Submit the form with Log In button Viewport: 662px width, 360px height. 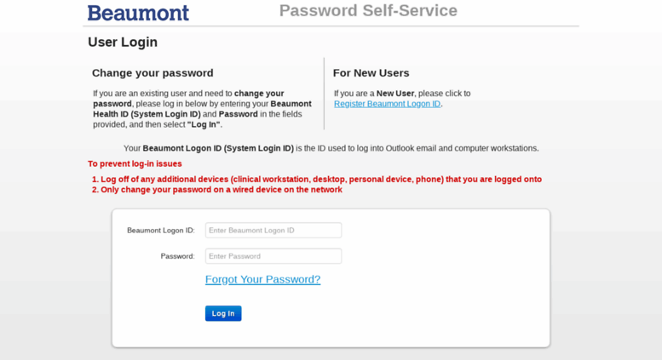223,313
